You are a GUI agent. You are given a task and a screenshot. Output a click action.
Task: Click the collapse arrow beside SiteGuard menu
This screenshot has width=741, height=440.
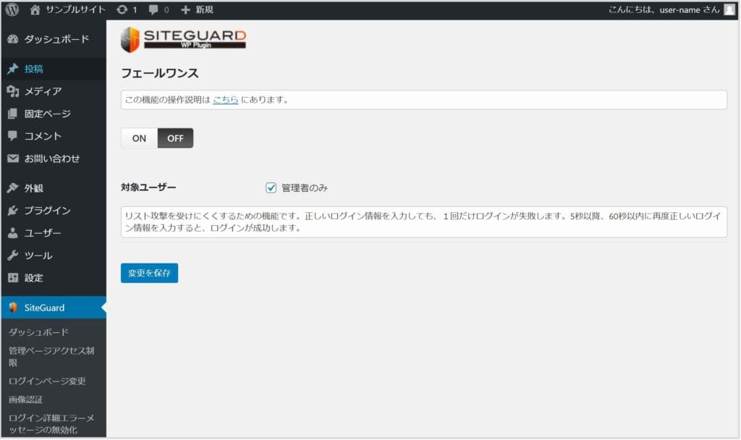103,308
